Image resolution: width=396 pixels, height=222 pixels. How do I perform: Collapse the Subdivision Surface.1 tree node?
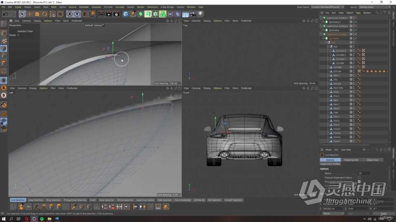point(321,18)
